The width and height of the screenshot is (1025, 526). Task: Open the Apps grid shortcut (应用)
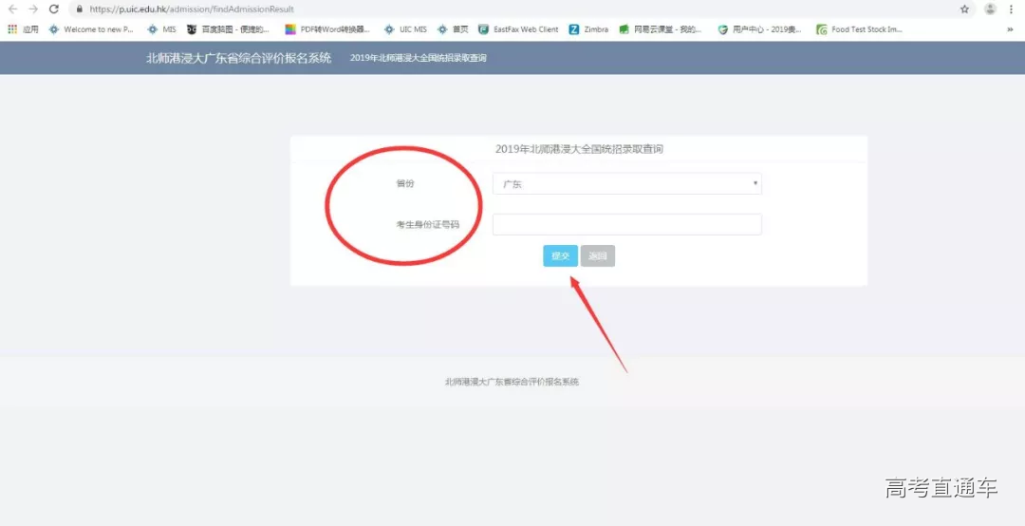click(x=23, y=29)
